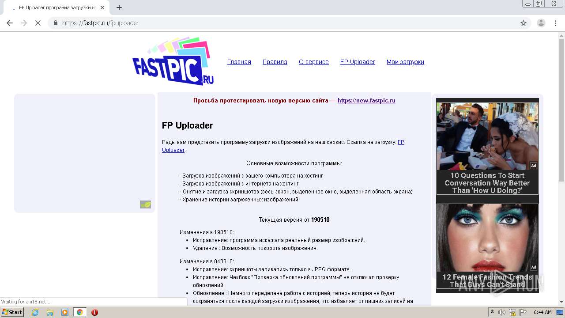The image size is (565, 318).
Task: Show hidden system tray icons
Action: click(493, 312)
